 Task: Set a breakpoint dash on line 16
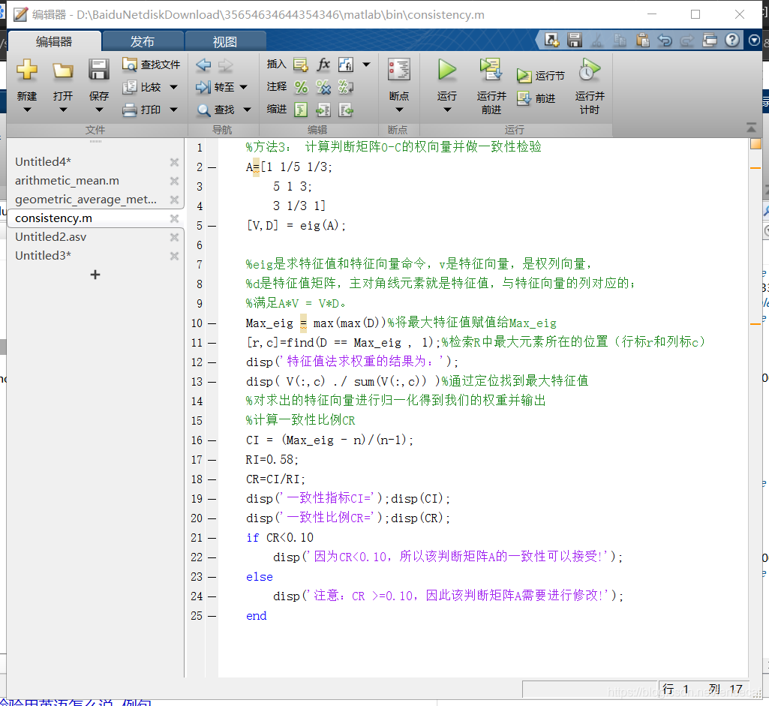tap(212, 440)
